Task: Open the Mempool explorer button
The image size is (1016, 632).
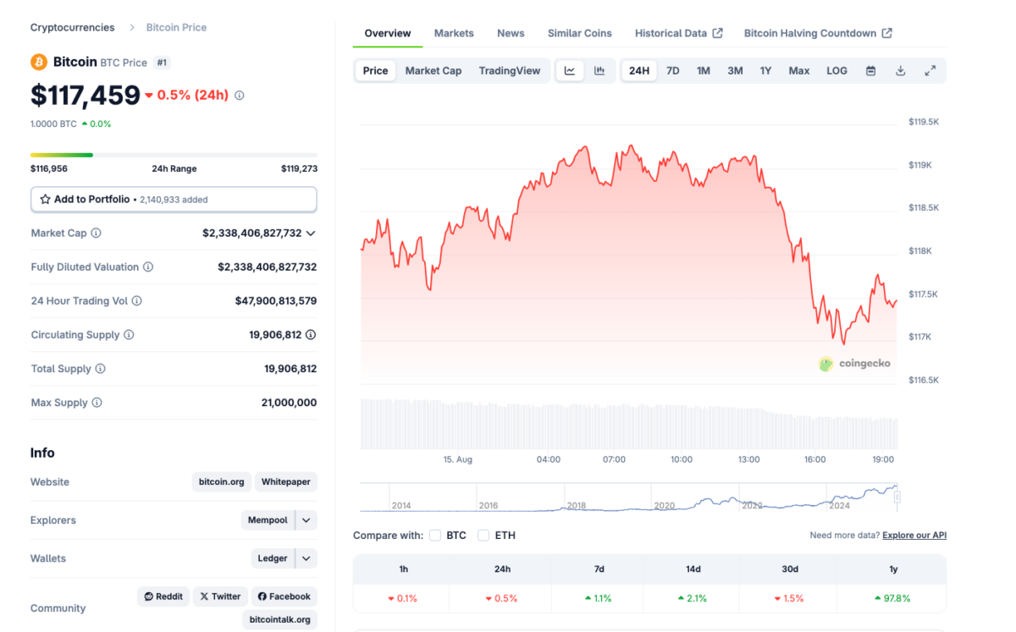Action: click(268, 520)
